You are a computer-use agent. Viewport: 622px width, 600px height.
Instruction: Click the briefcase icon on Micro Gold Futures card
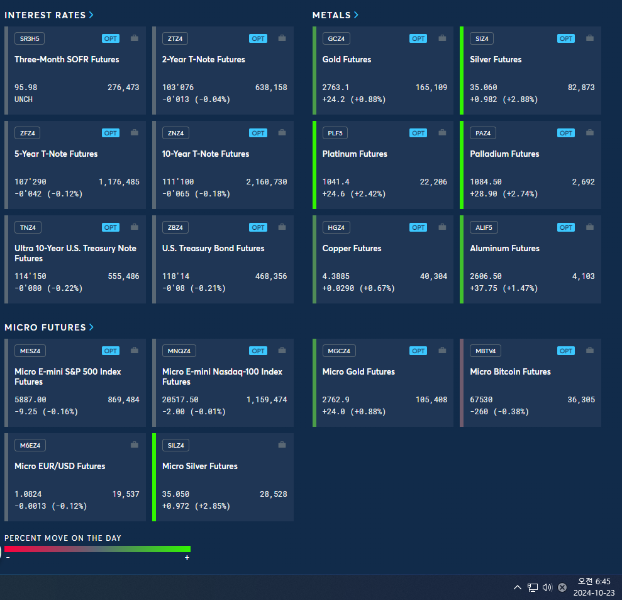click(442, 351)
